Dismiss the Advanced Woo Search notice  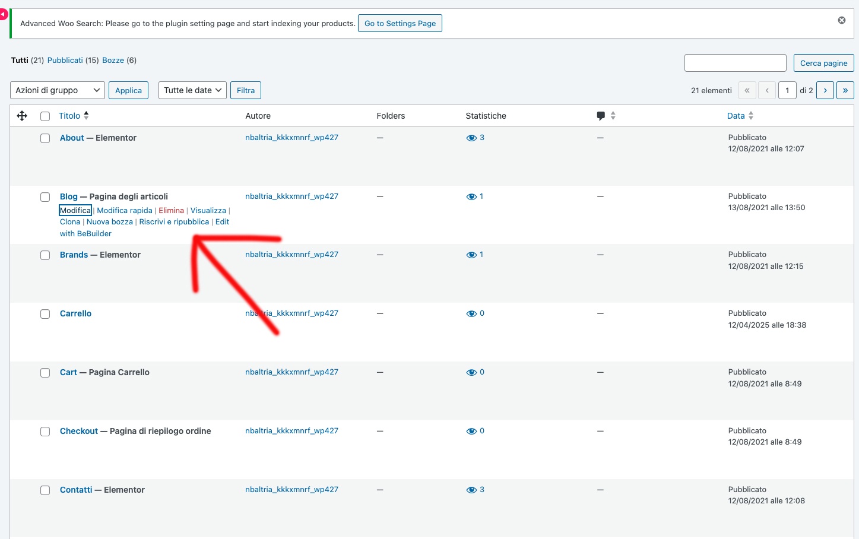[x=841, y=20]
